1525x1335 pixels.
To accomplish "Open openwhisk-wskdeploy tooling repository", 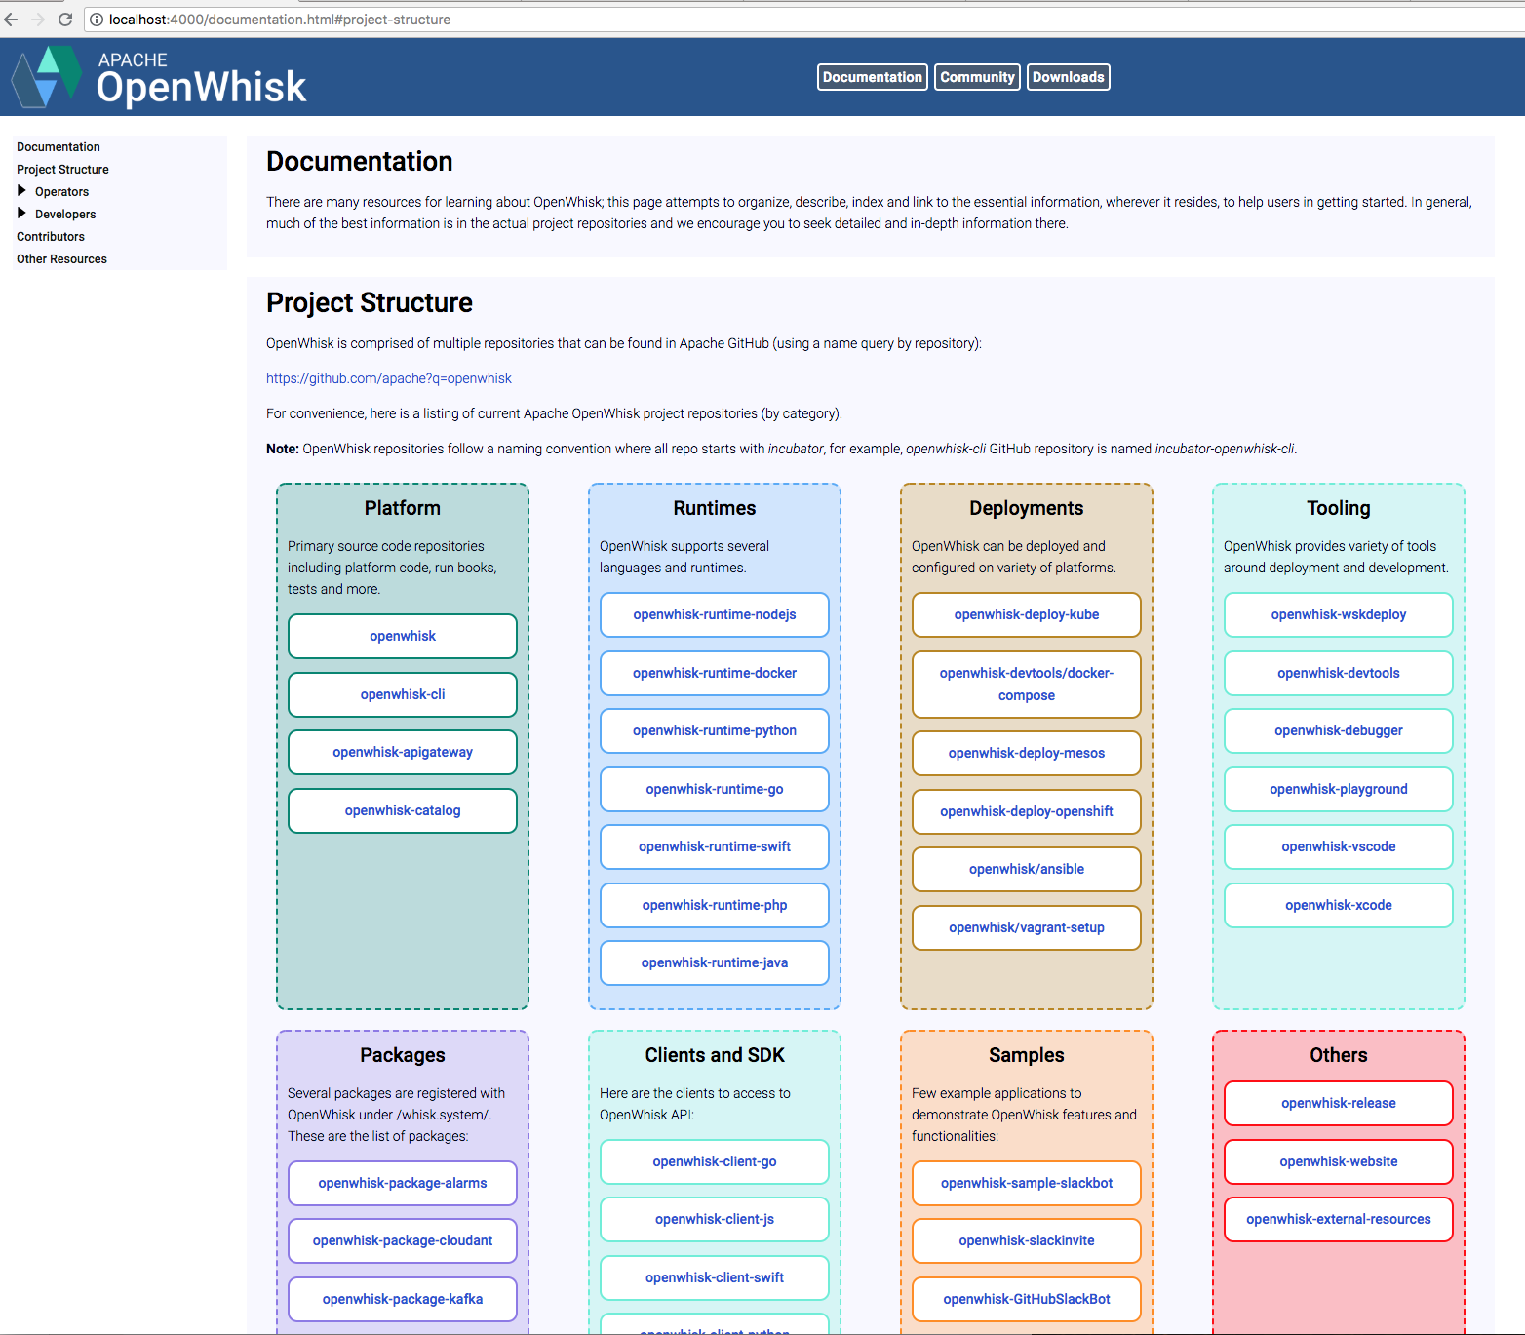I will 1339,614.
